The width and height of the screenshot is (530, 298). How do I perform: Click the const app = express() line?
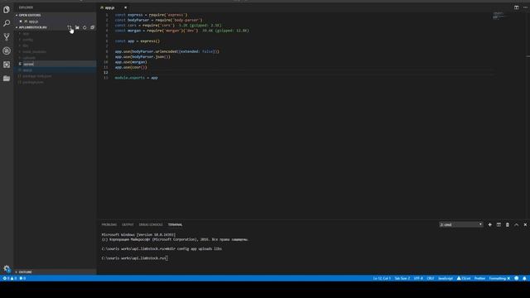click(137, 41)
